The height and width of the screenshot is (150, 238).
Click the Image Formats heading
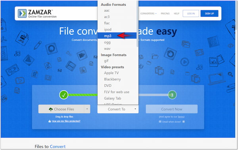113,55
